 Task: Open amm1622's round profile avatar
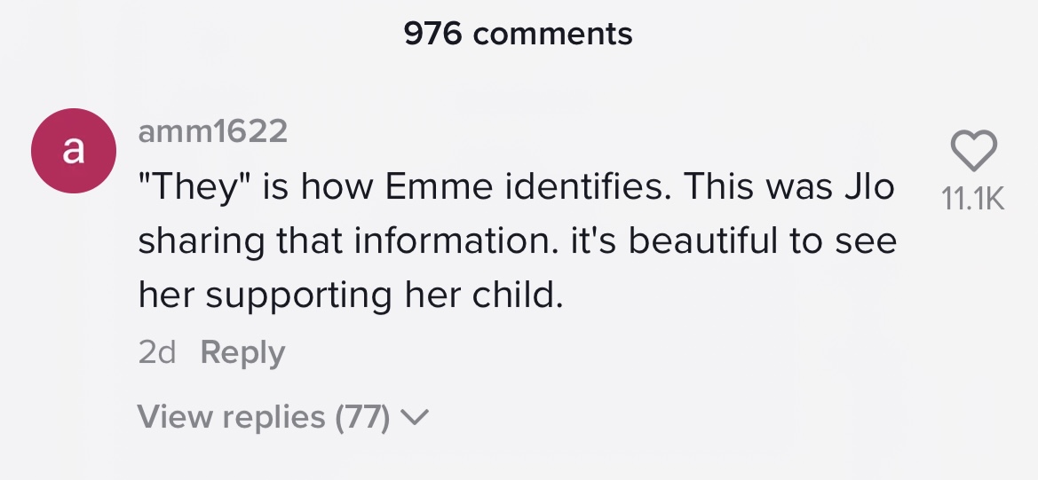click(x=73, y=152)
